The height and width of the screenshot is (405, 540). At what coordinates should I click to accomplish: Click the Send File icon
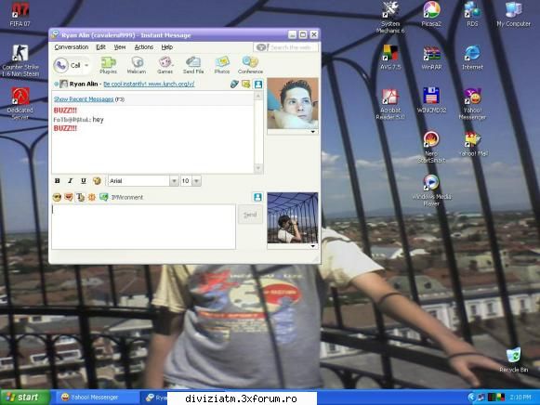(x=193, y=65)
